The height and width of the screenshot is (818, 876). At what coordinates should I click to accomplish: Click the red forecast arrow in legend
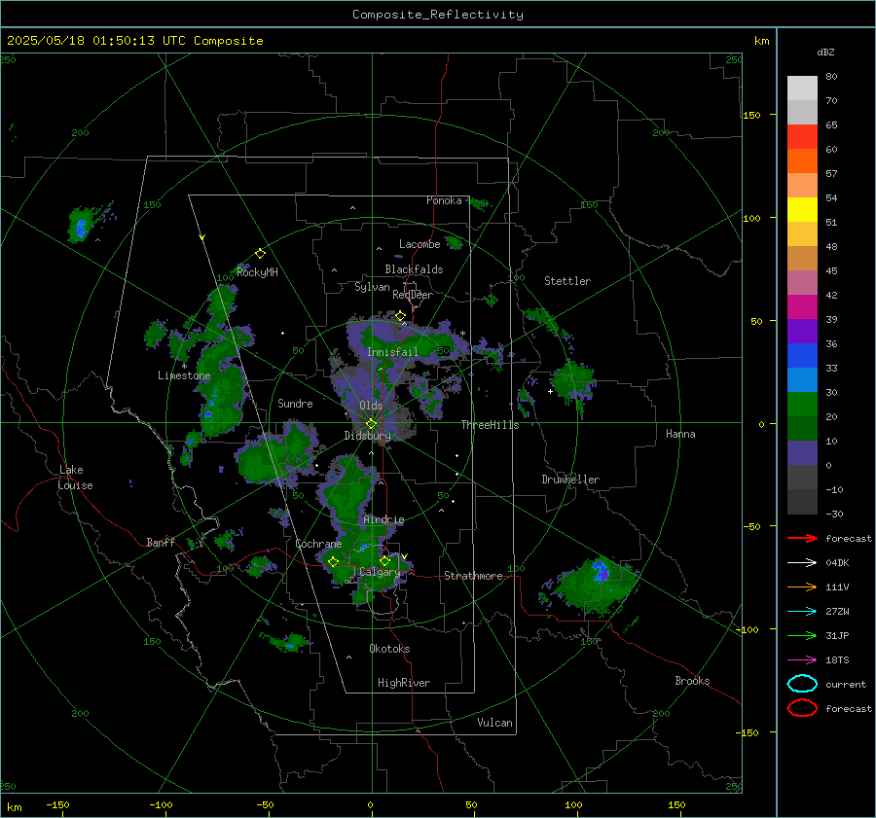(x=802, y=538)
